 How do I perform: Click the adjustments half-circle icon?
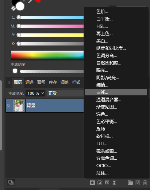coord(100,183)
